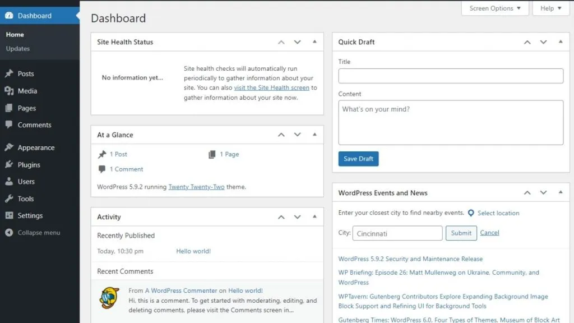Click the Tools wrench icon
Image resolution: width=574 pixels, height=323 pixels.
[x=9, y=199]
